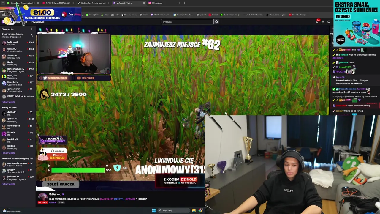Open weather widget on taskbar
The height and width of the screenshot is (214, 380).
pos(12,210)
